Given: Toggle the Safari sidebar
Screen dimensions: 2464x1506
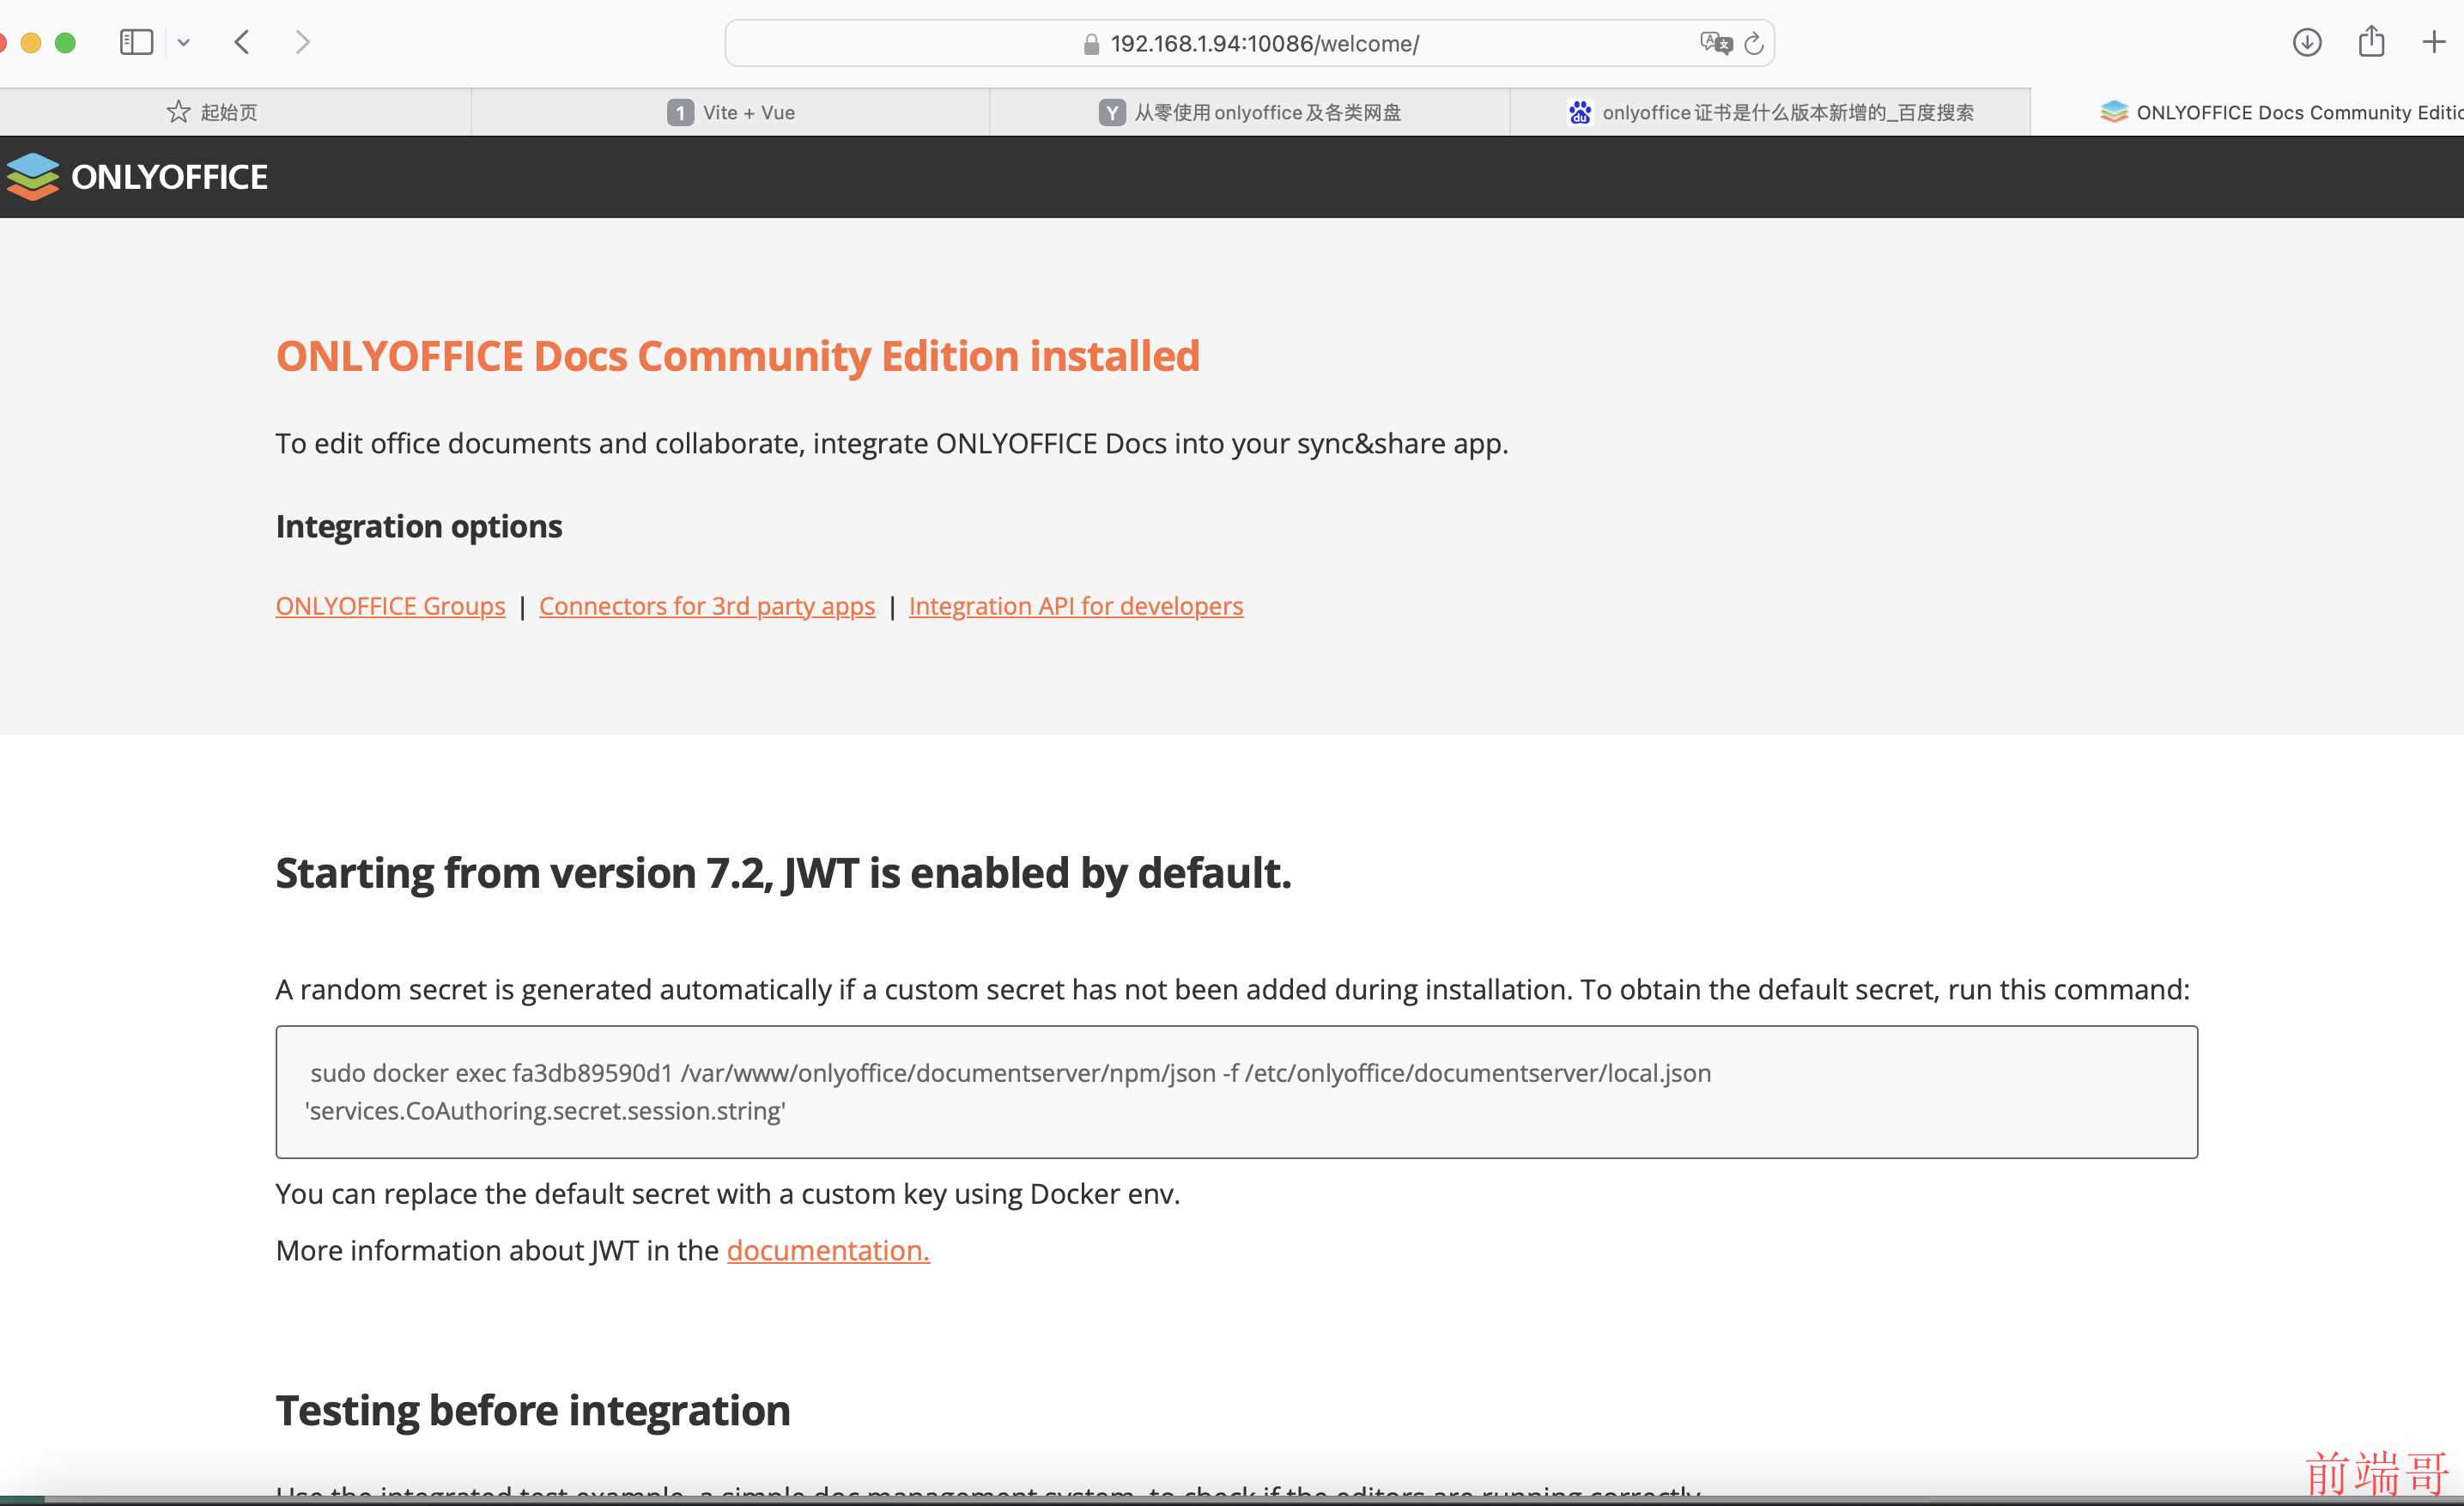Looking at the screenshot, I should pos(136,42).
